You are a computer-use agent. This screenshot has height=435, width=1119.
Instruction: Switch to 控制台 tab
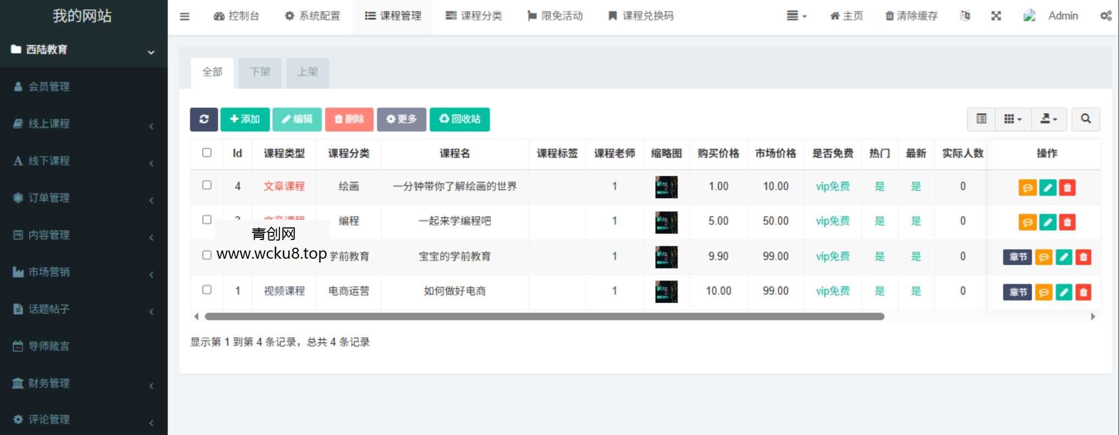237,16
